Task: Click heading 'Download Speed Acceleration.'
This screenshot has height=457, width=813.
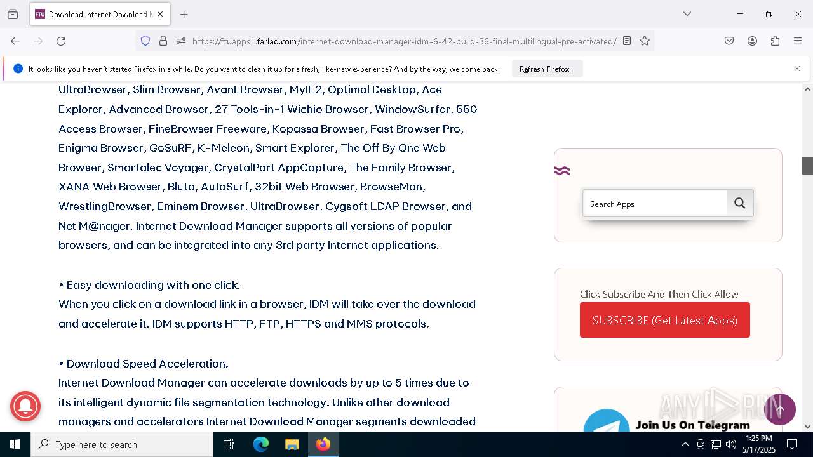Action: 147,363
